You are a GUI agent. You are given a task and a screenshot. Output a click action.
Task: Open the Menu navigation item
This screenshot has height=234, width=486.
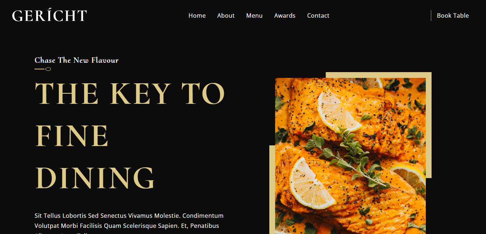[254, 16]
